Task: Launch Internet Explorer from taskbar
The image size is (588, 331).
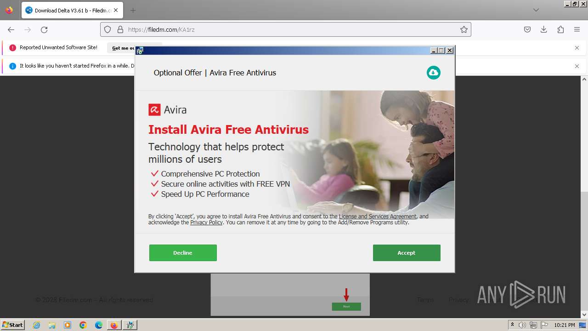Action: click(37, 325)
